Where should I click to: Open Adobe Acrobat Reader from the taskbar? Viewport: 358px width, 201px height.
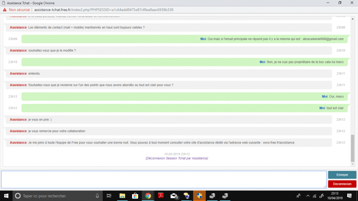[x=161, y=196]
